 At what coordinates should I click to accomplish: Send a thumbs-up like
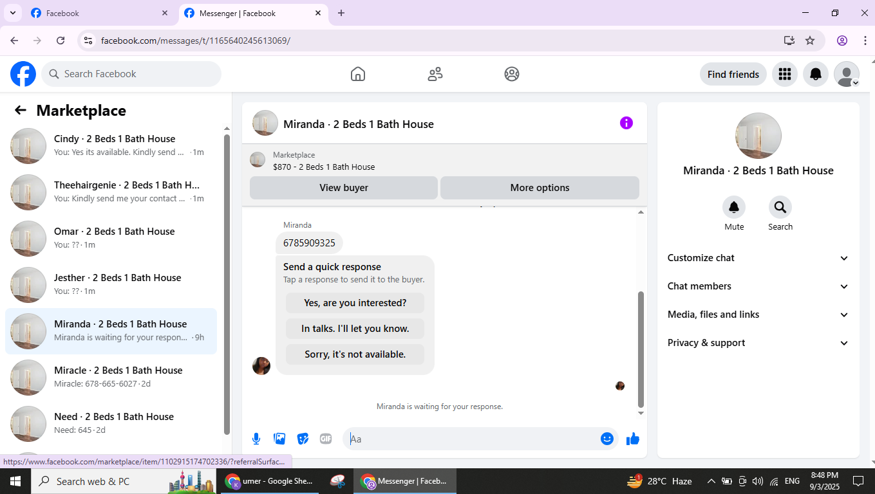coord(633,439)
